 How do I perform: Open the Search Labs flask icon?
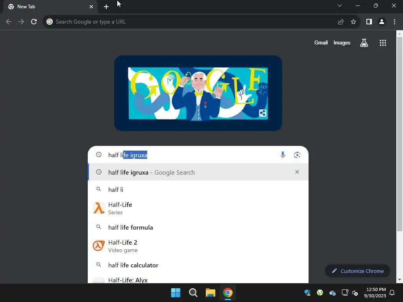coord(364,42)
